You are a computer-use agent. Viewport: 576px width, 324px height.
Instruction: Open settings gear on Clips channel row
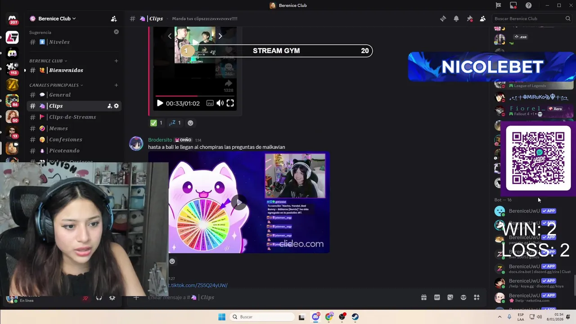[116, 106]
